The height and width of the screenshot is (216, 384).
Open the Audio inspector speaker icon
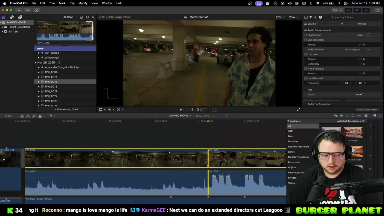315,17
